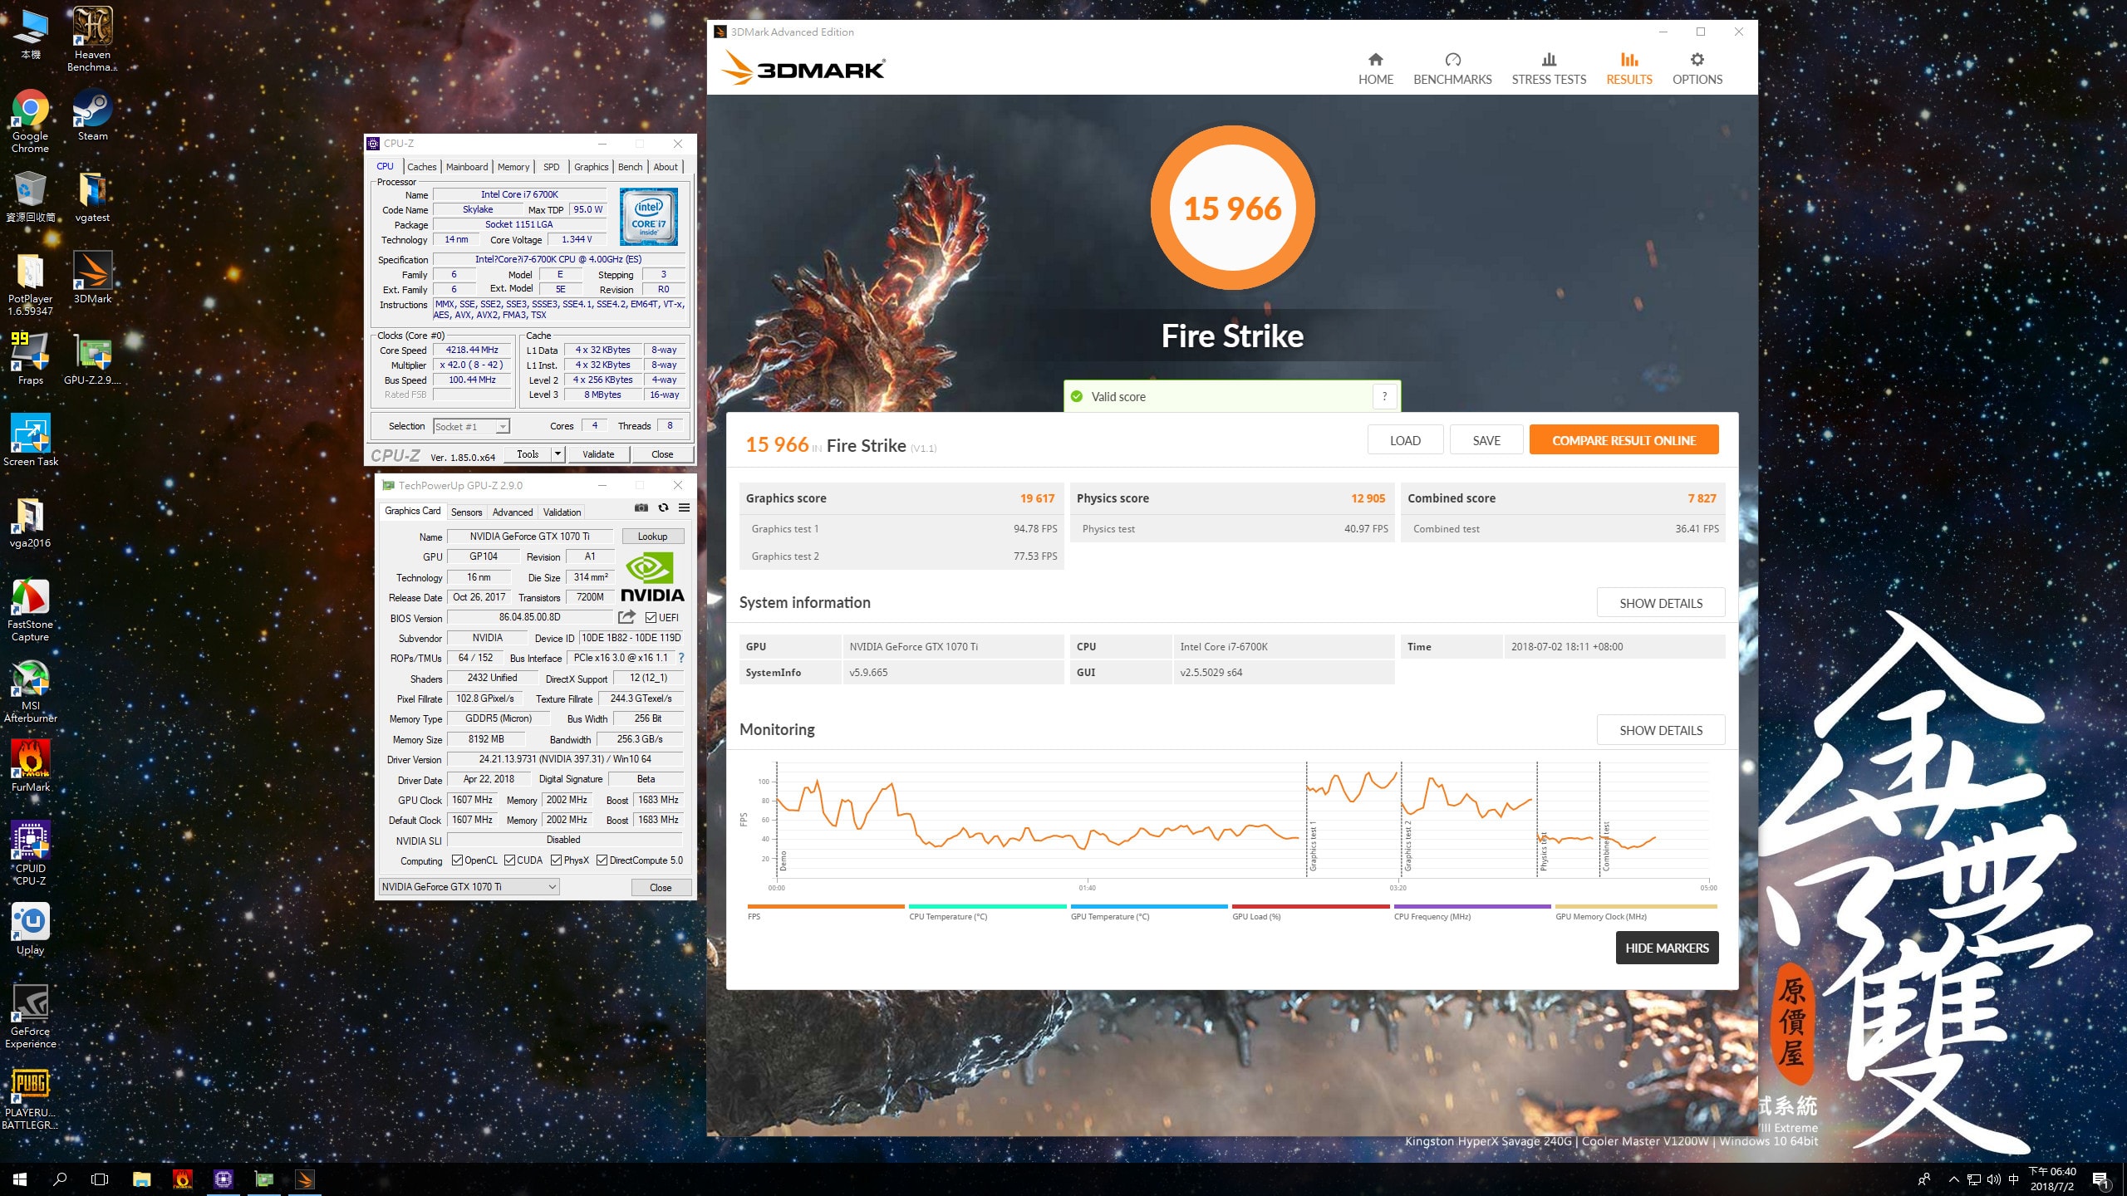Open Task View on taskbar
The height and width of the screenshot is (1196, 2127).
(100, 1179)
